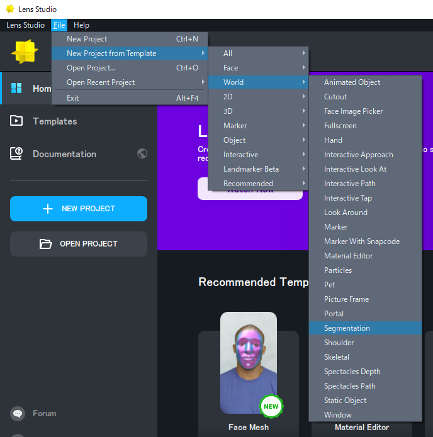This screenshot has width=433, height=437.
Task: Select Look Around template
Action: coord(365,213)
